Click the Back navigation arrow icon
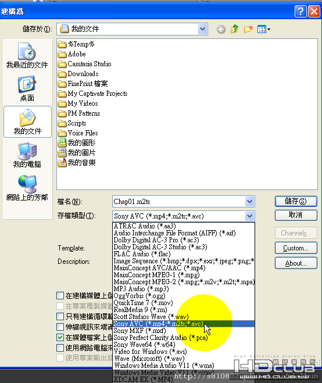Image resolution: width=322 pixels, height=383 pixels. [x=221, y=30]
